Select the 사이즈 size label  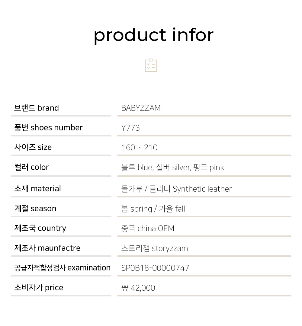coord(33,147)
